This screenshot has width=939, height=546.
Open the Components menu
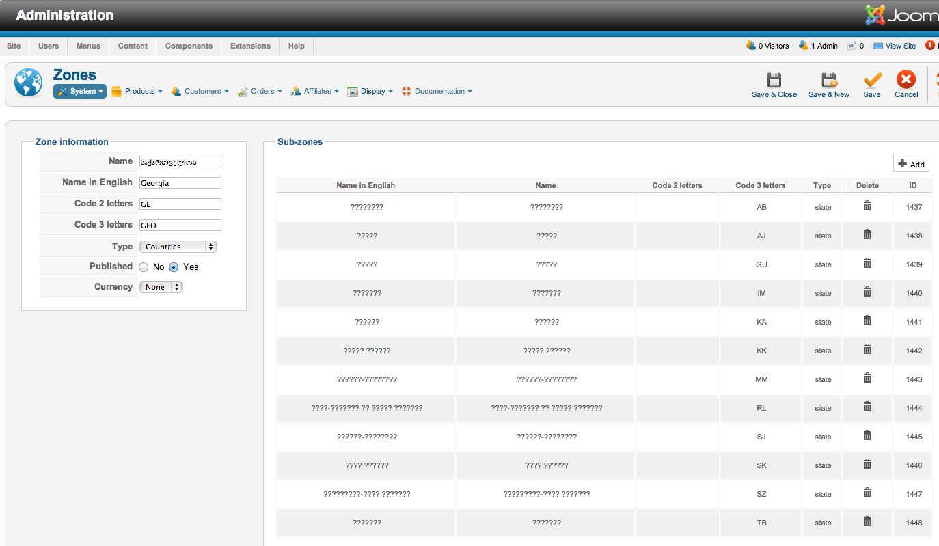point(189,46)
